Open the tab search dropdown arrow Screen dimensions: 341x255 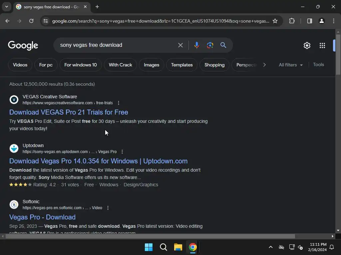(x=7, y=7)
